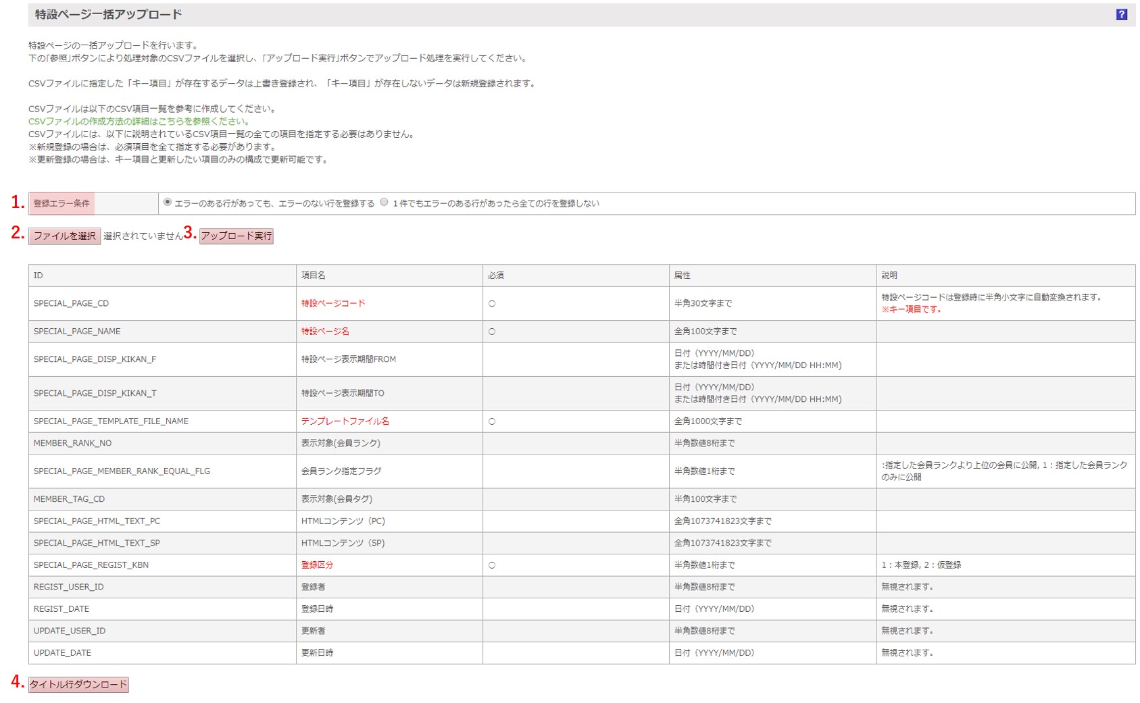Click the MEMBER_TAG_CD cell

pos(69,499)
